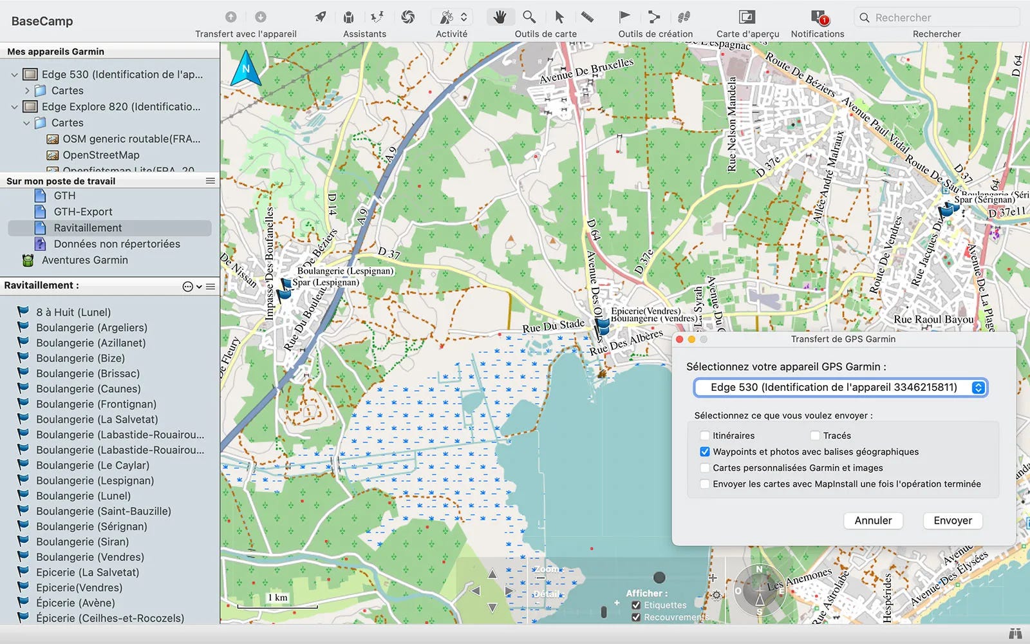
Task: Open the BaseCamp swirl assistant icon
Action: pos(407,17)
